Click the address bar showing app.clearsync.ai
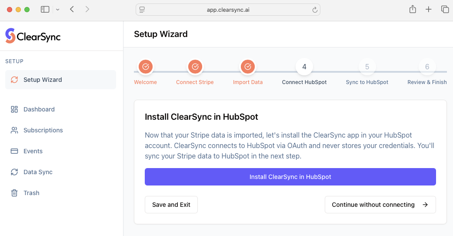The image size is (453, 236). click(228, 10)
